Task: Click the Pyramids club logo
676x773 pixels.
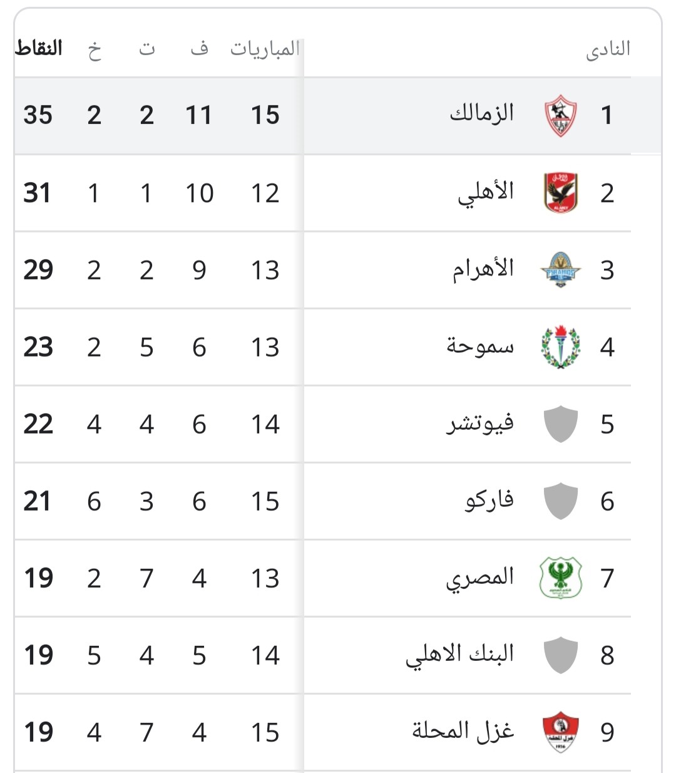Action: tap(560, 270)
